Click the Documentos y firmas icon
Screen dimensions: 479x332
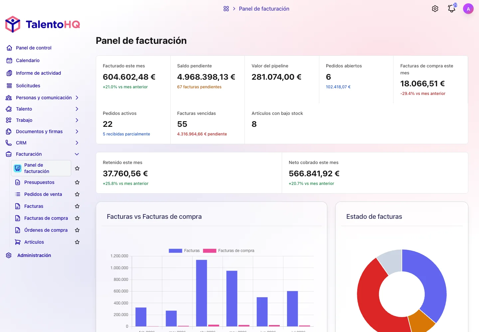9,131
